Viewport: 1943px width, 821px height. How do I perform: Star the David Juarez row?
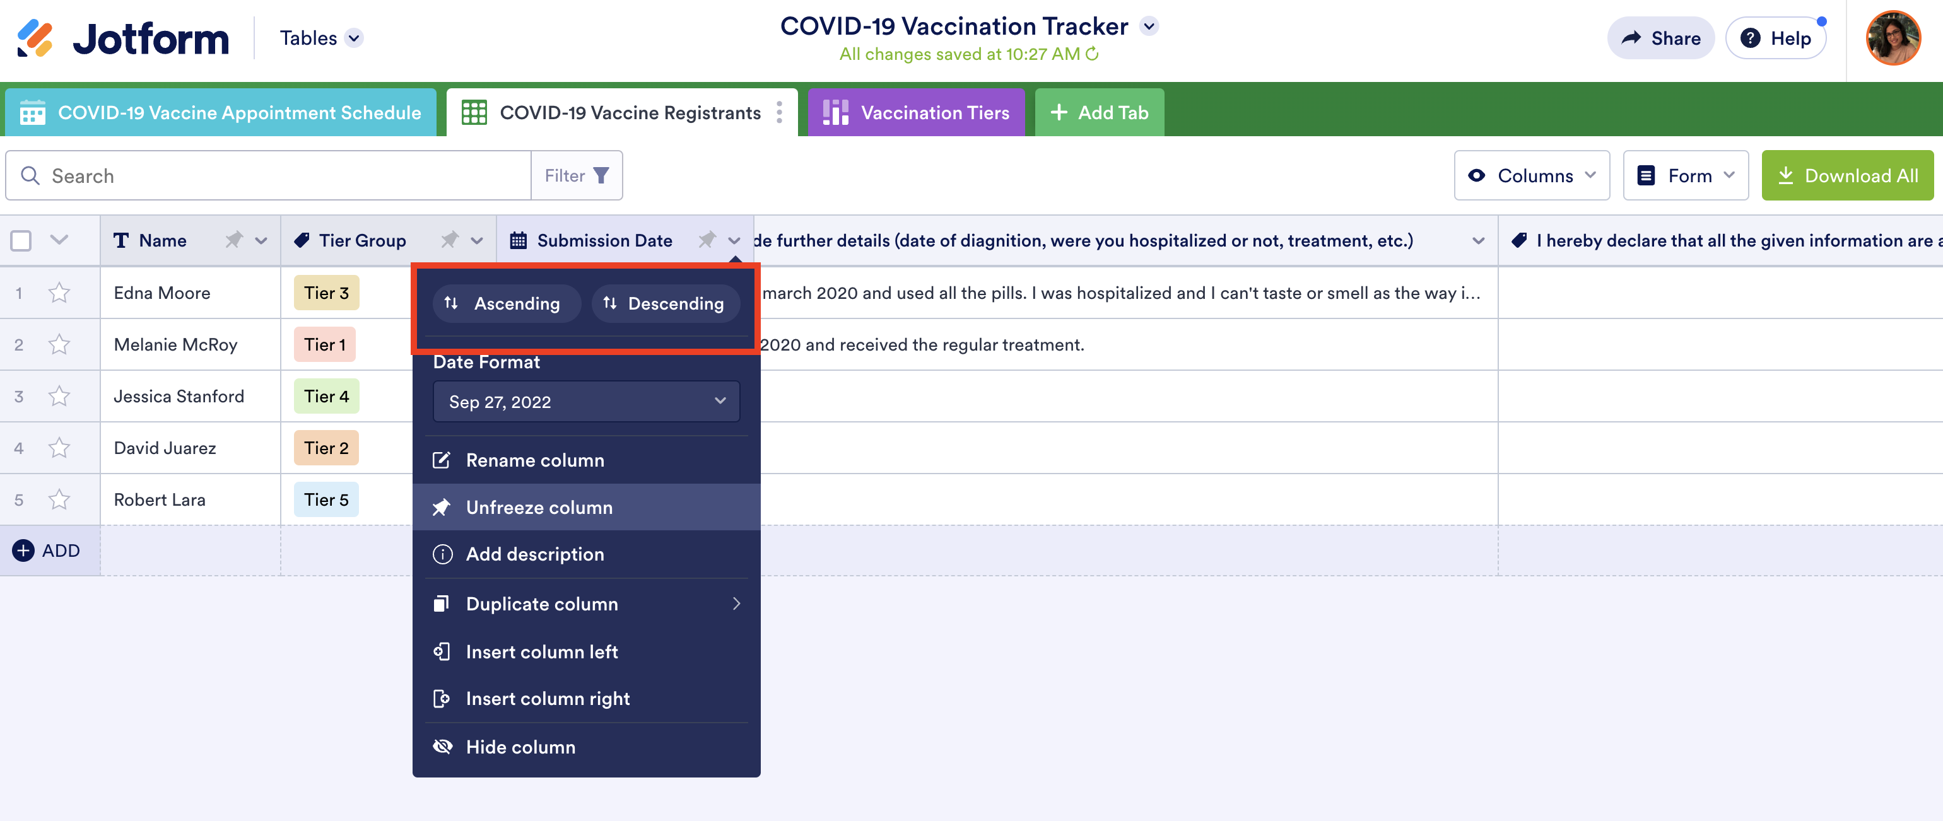tap(59, 448)
